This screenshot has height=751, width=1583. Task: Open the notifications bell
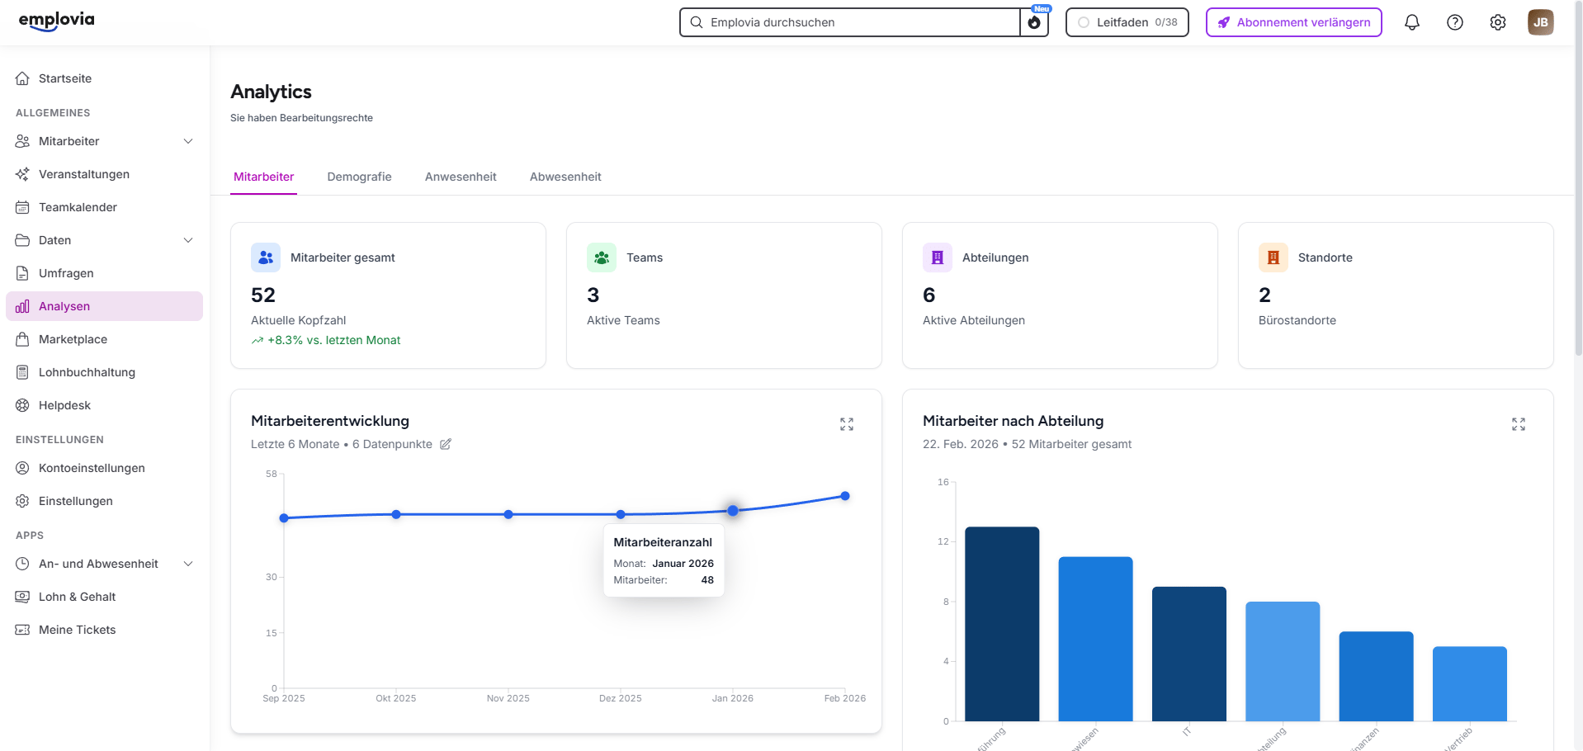1412,22
